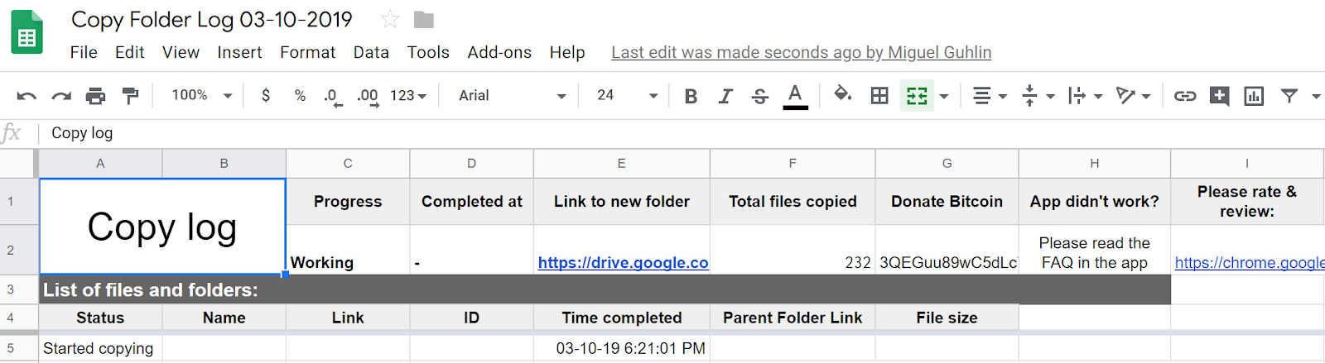Click the insert comment icon

(x=1219, y=96)
